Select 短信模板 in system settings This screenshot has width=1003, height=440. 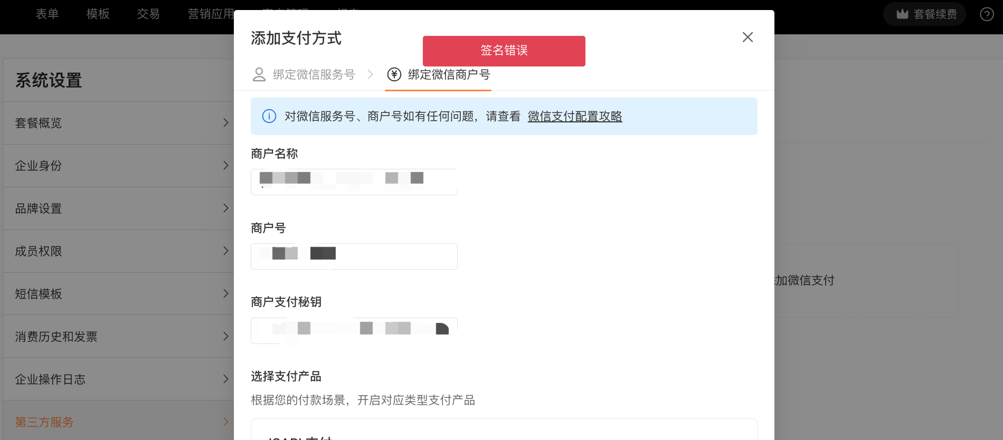[118, 294]
